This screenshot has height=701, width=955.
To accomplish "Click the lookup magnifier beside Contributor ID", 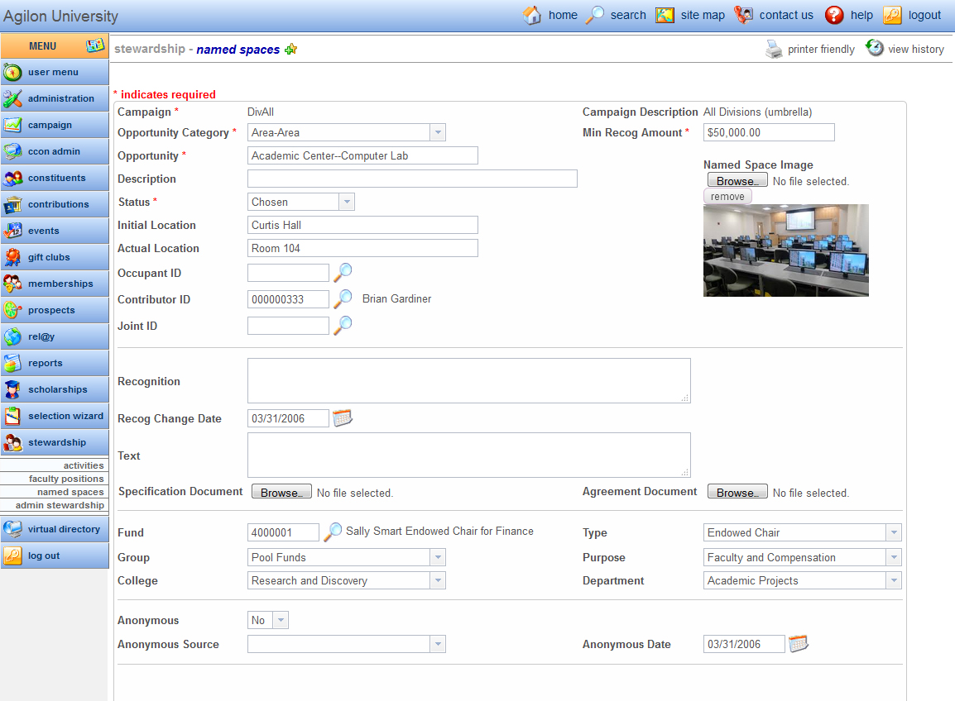I will coord(342,299).
